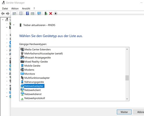The width and height of the screenshot is (144, 116).
Task: Select Mixed Reality-Geräte hardware type
Action: 36,61
